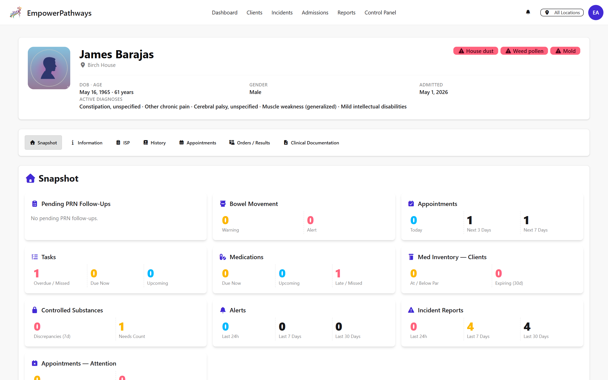Image resolution: width=608 pixels, height=380 pixels.
Task: Click the Alerts card bell icon
Action: coord(223,310)
